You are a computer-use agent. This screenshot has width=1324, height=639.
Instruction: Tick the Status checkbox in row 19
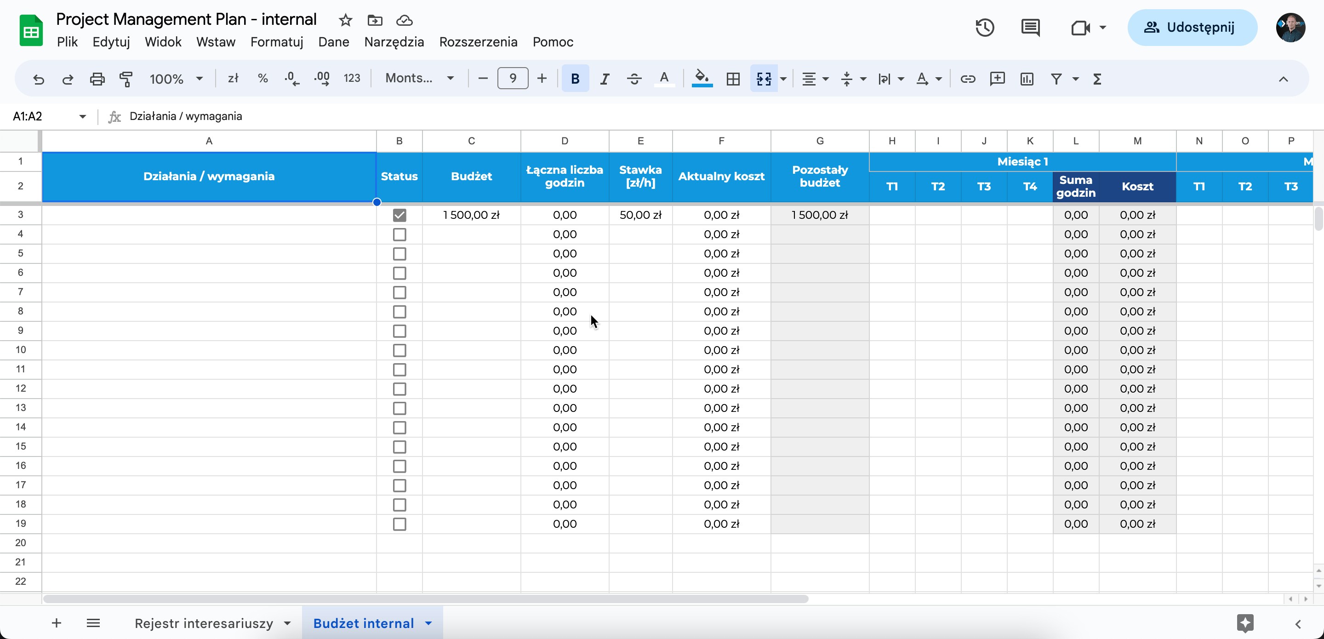[399, 524]
